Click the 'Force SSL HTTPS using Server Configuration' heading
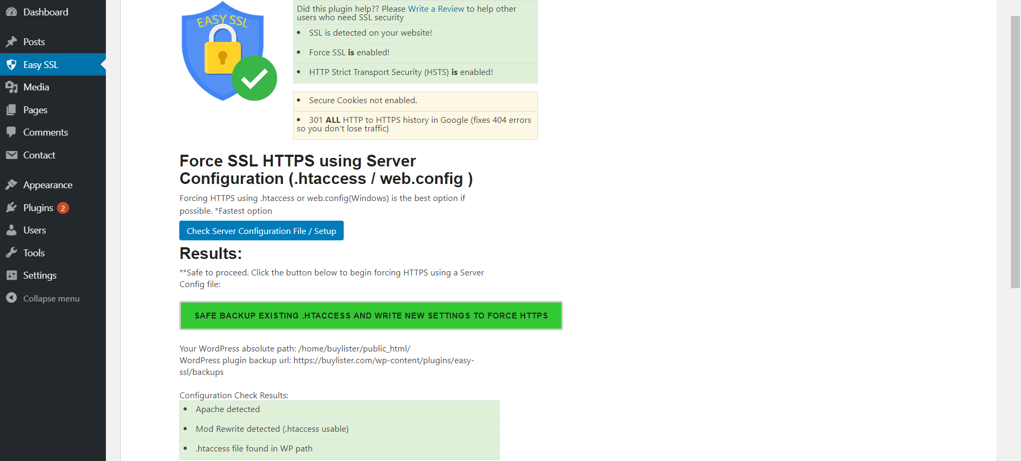Viewport: 1021px width, 461px height. click(x=326, y=170)
